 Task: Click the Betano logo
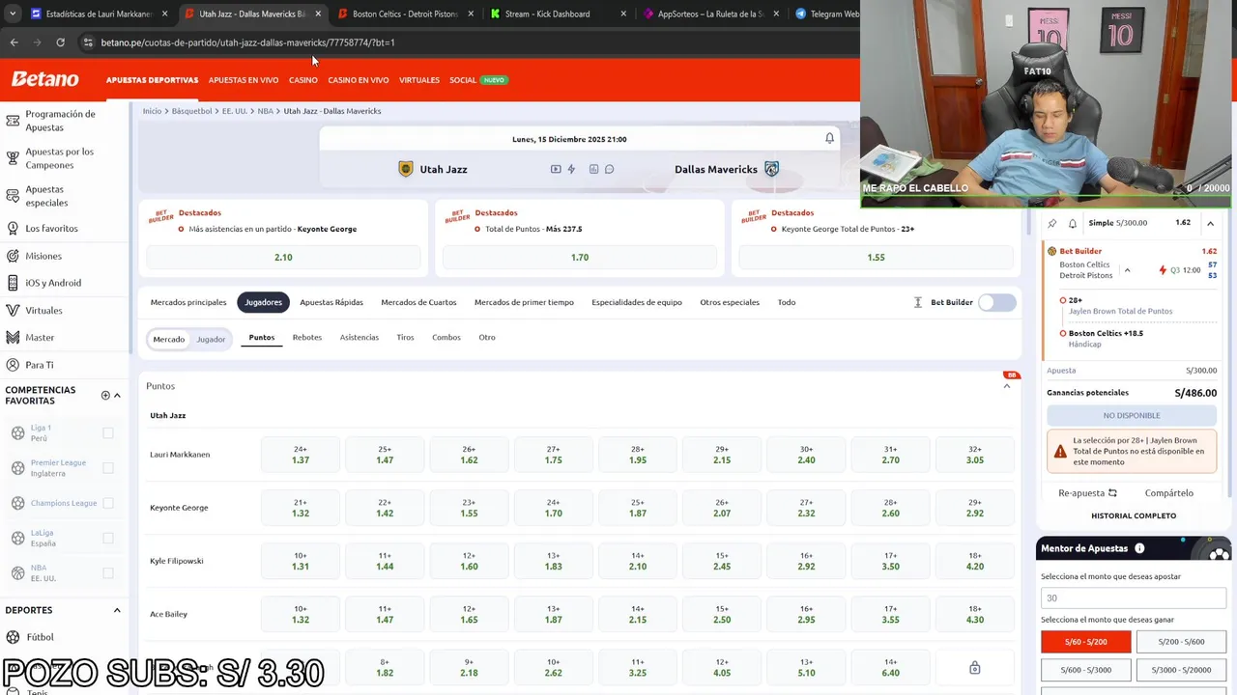click(44, 79)
